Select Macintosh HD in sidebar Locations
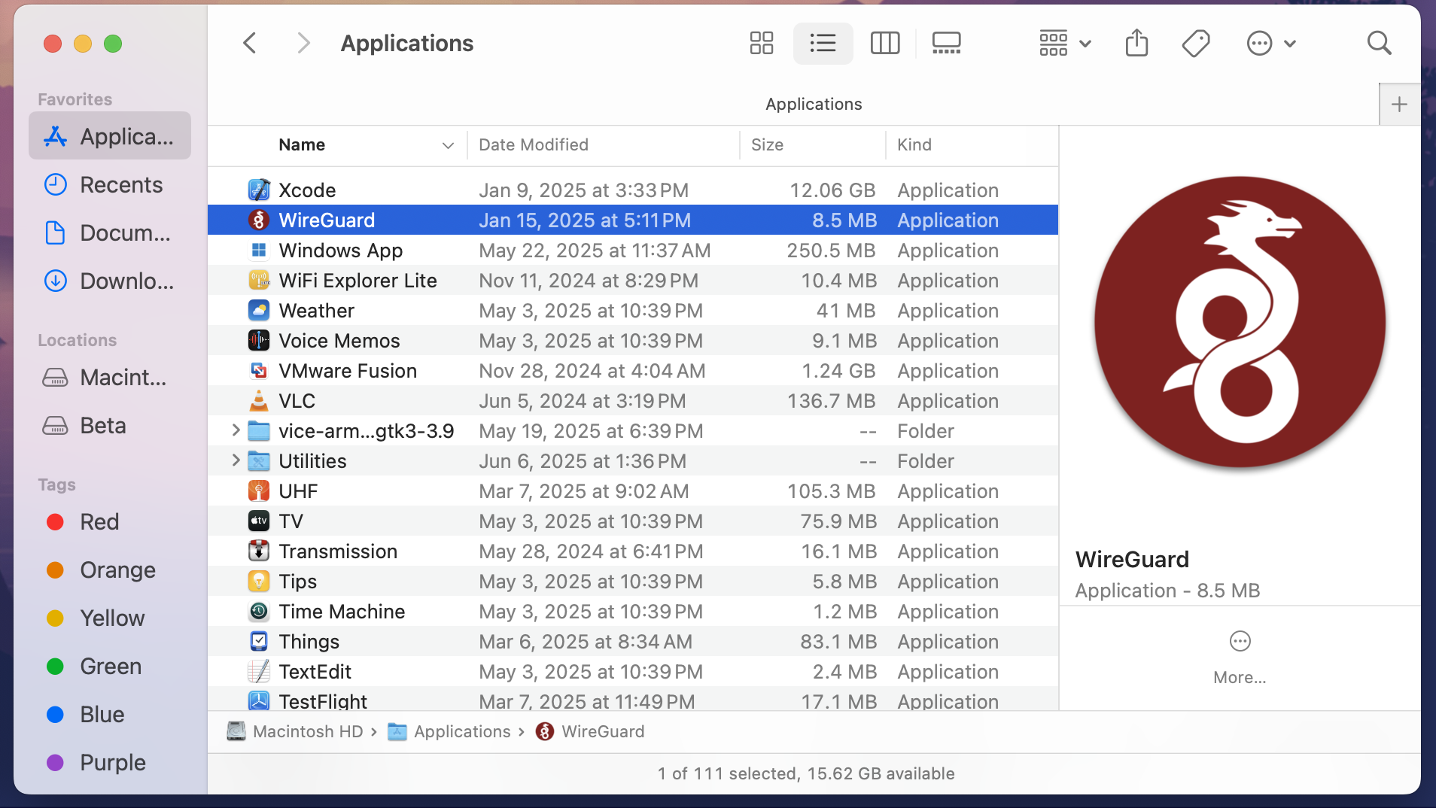 (110, 377)
